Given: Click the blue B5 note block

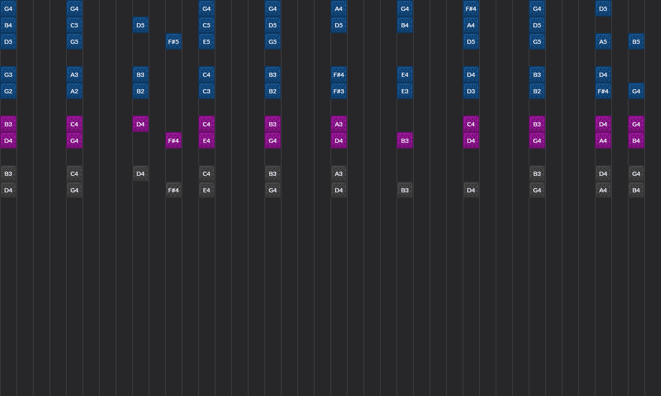Looking at the screenshot, I should pos(636,42).
